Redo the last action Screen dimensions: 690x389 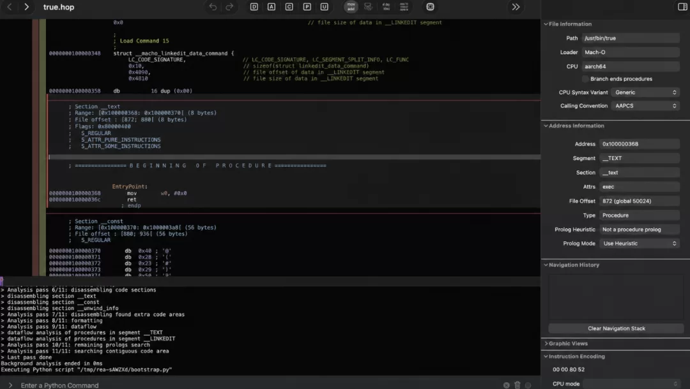(229, 7)
